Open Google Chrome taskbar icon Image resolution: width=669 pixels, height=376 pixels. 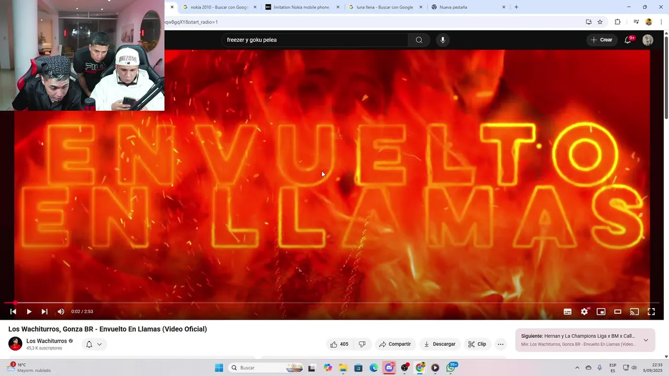pos(420,368)
